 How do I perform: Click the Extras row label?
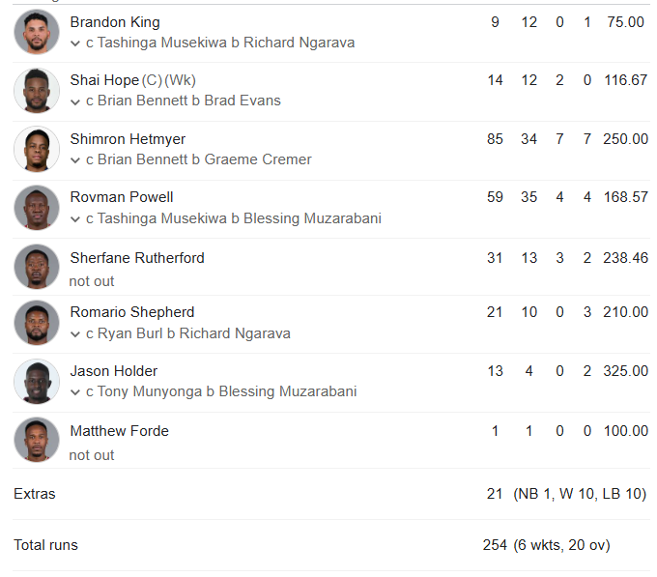(35, 494)
